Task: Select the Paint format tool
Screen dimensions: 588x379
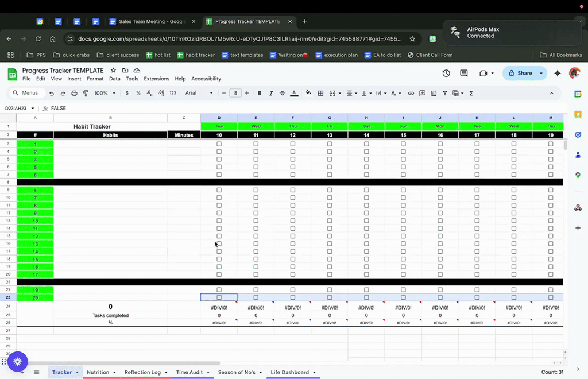Action: [x=85, y=93]
